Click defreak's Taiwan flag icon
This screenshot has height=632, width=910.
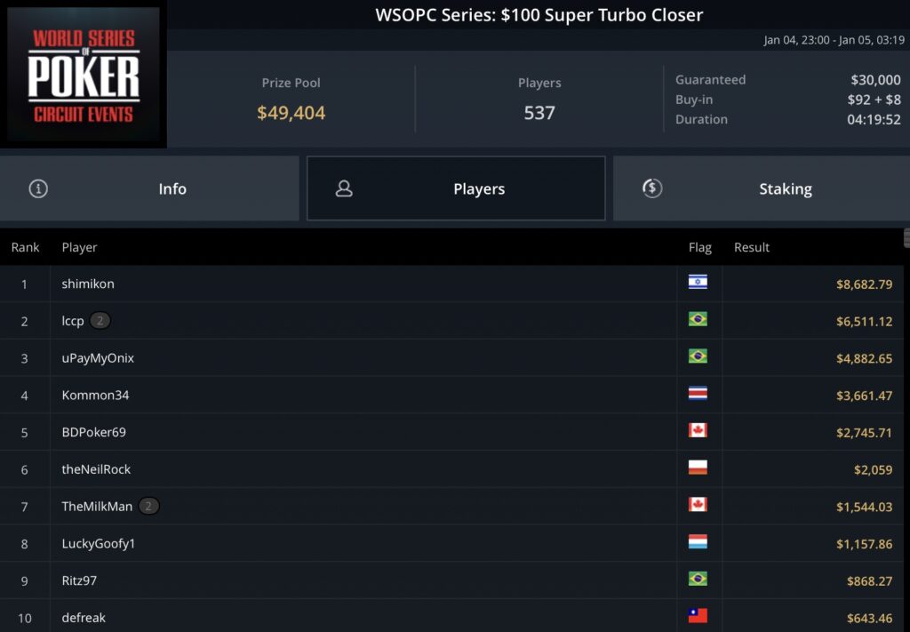click(698, 616)
